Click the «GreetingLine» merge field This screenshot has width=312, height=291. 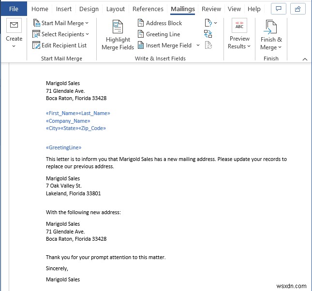tap(64, 147)
